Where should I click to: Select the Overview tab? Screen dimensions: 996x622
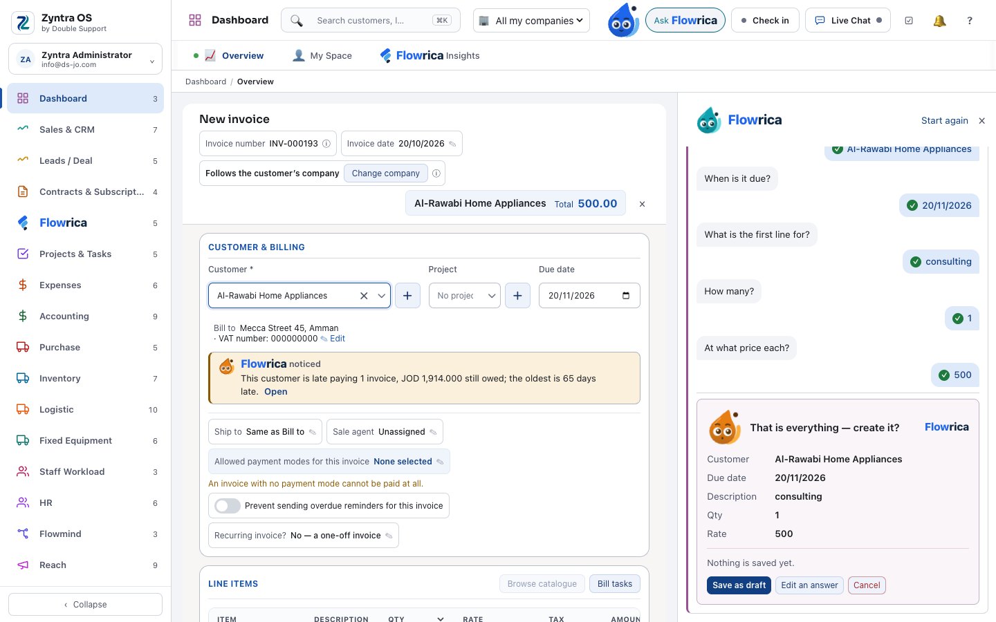click(x=234, y=56)
